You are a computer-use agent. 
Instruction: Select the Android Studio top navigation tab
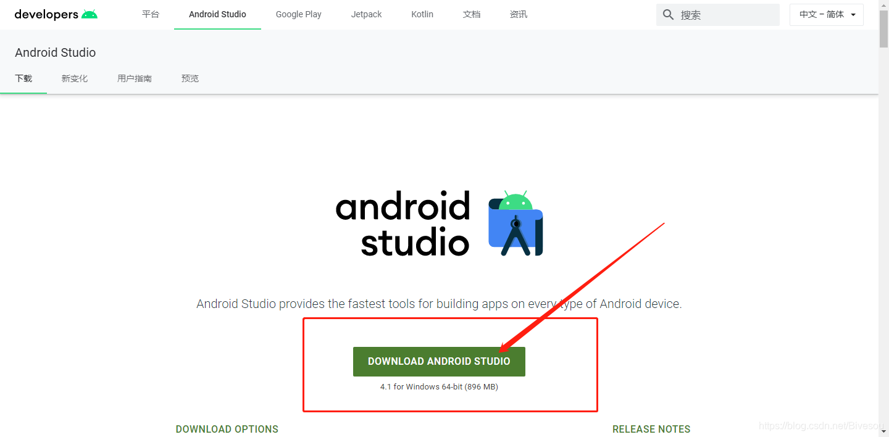click(217, 14)
